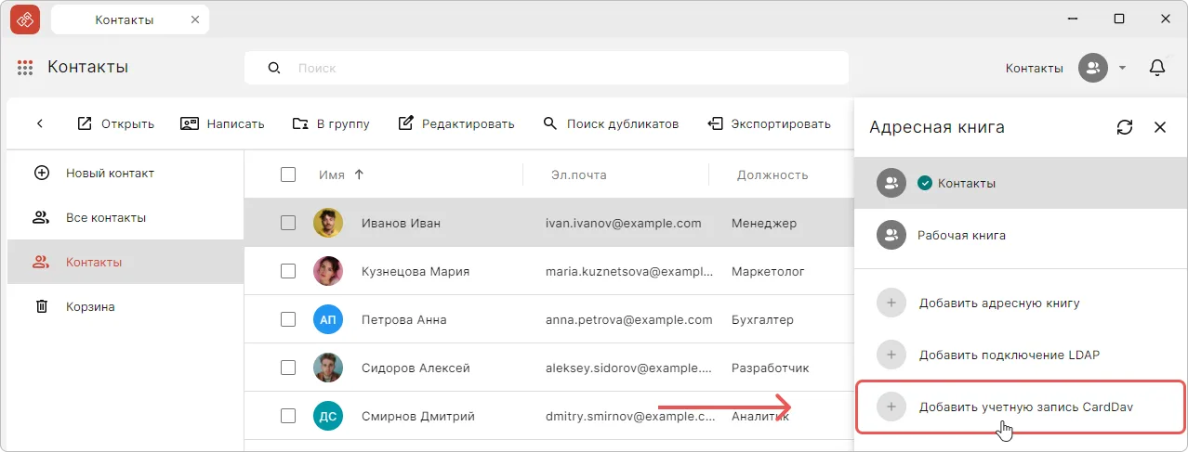The width and height of the screenshot is (1188, 452).
Task: Select checkbox next to Петрова Анна
Action: (288, 319)
